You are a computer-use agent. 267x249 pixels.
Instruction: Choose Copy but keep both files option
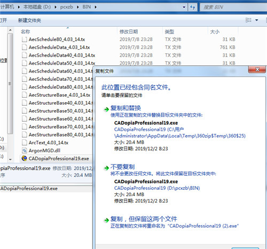[x=144, y=219]
